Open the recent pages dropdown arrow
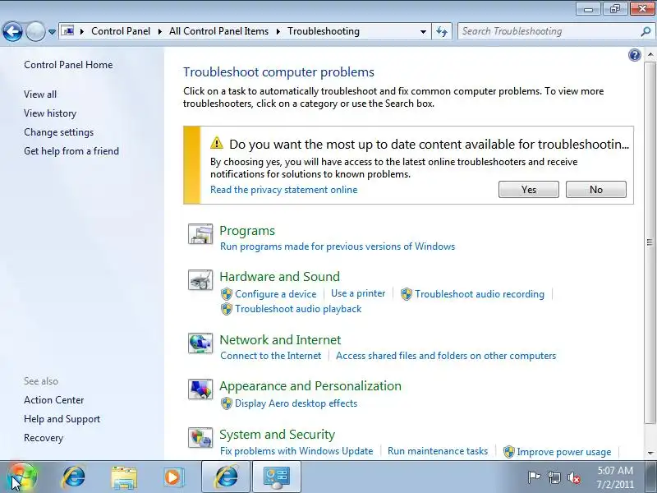 (x=52, y=32)
